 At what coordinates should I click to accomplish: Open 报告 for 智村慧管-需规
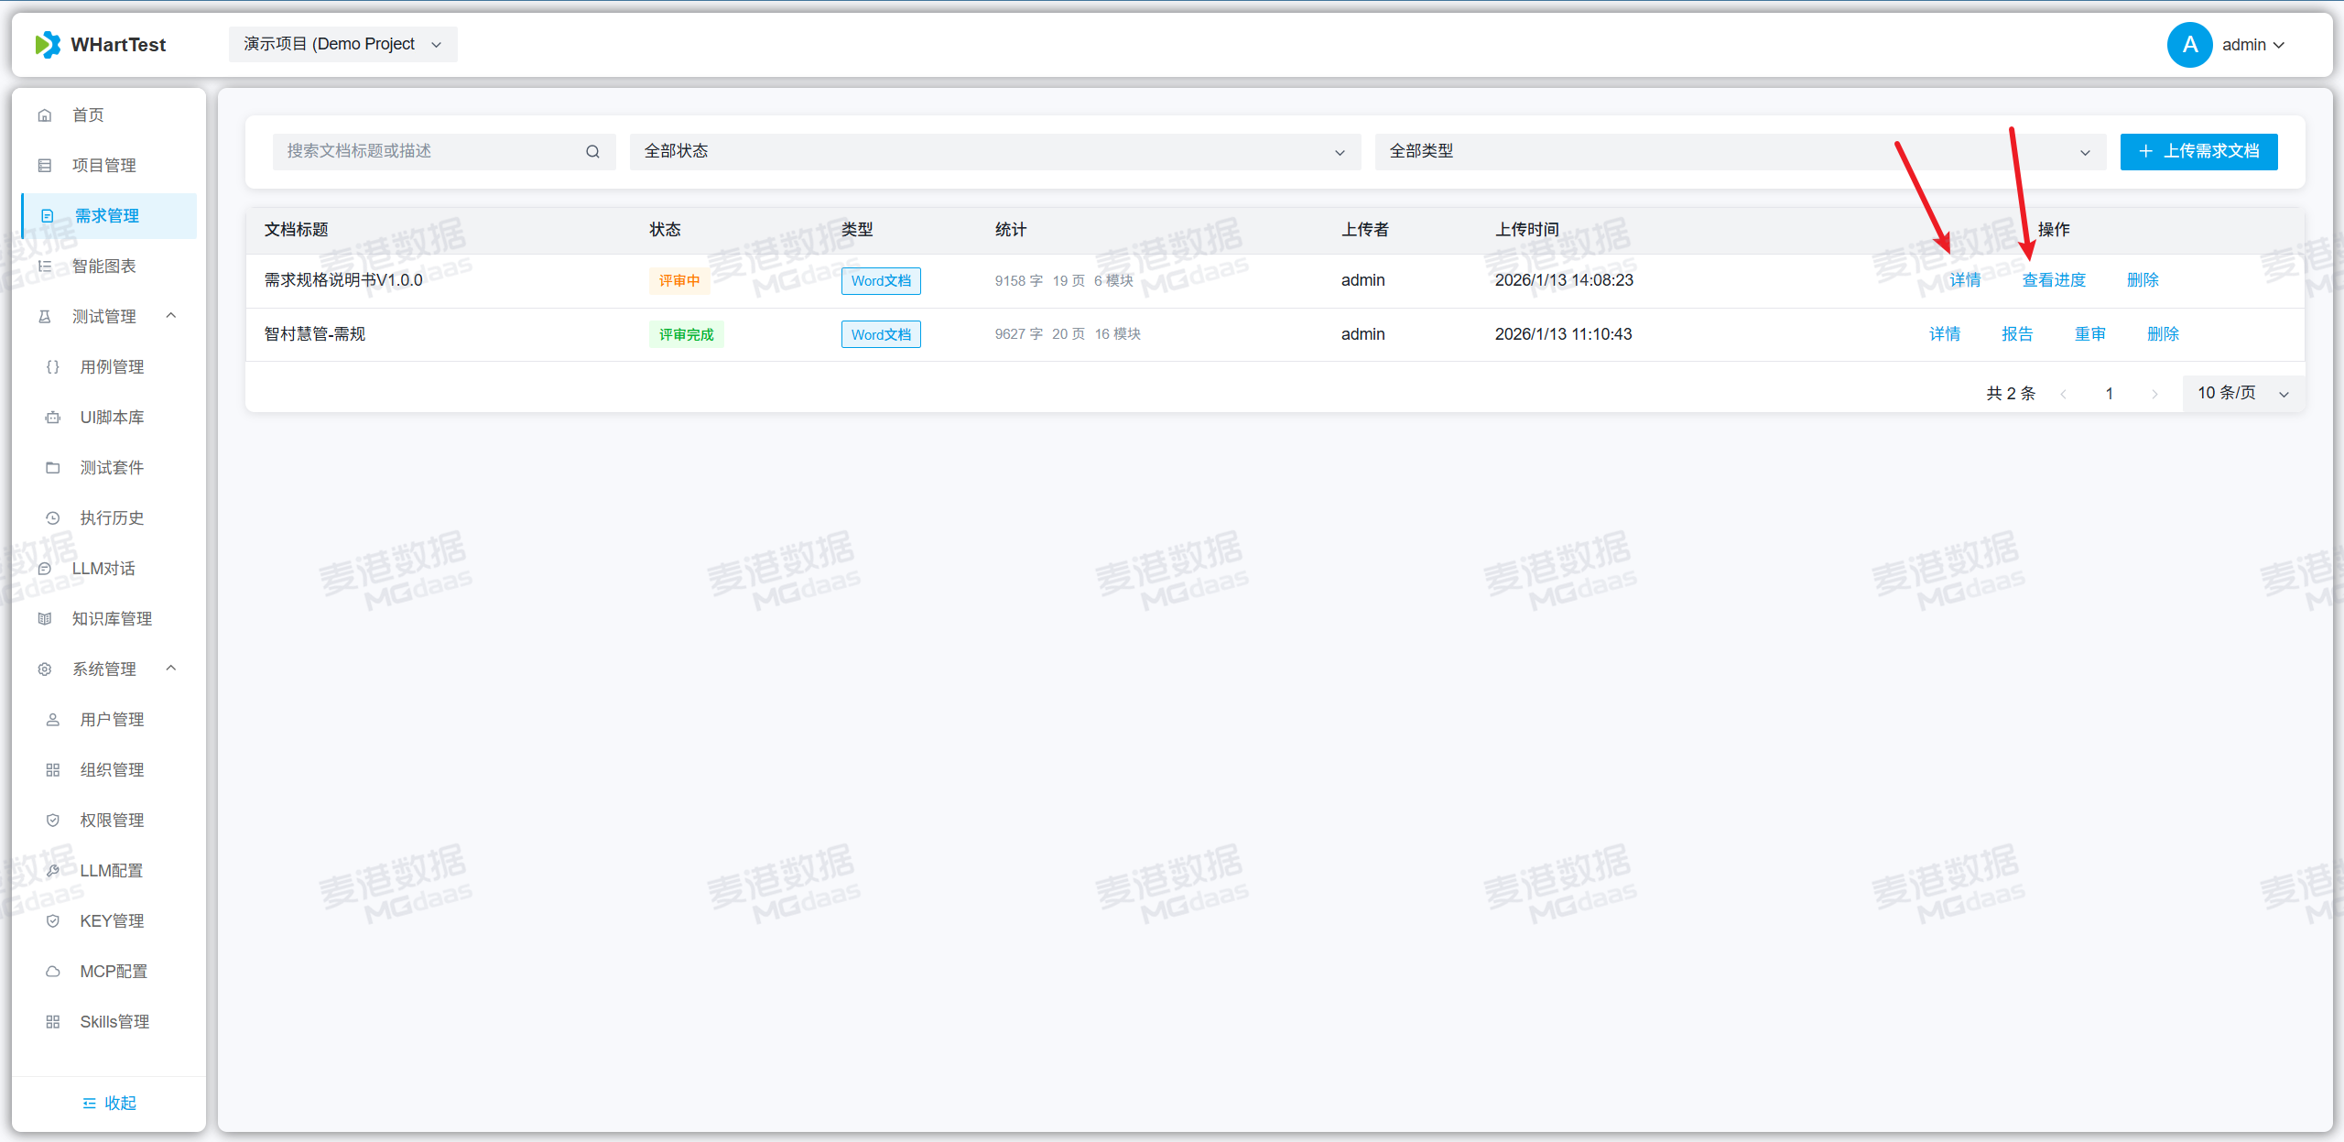[2017, 334]
